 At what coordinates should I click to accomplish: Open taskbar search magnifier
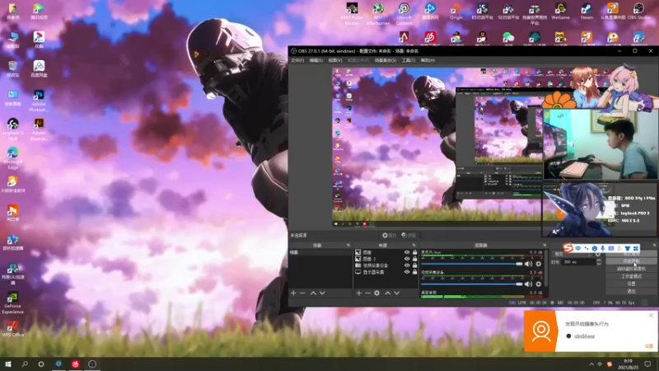25,364
